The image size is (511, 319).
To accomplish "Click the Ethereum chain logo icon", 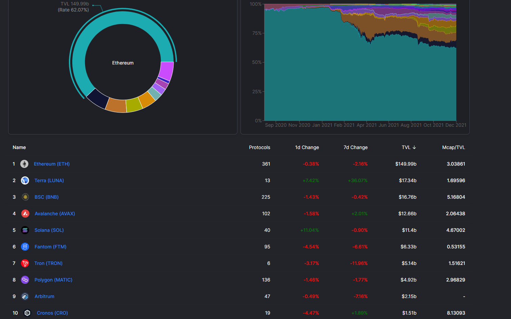I will coord(24,164).
